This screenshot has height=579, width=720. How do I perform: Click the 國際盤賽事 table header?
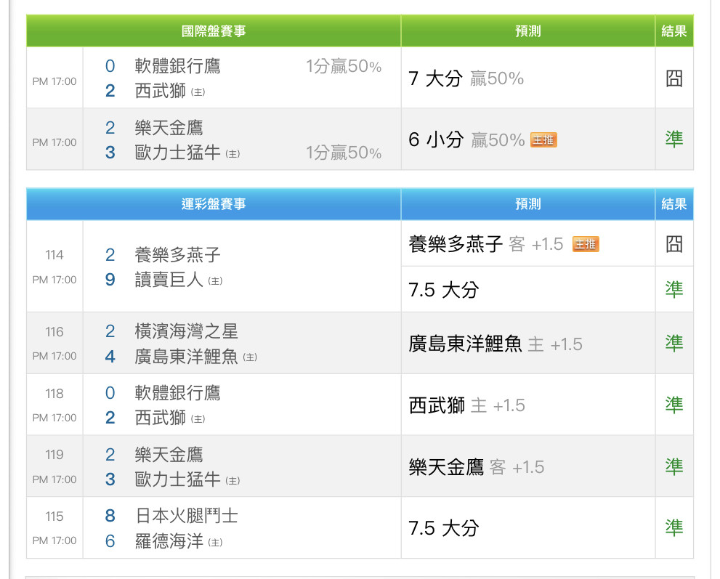pos(214,31)
